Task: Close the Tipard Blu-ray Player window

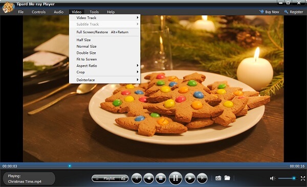Action: tap(299, 3)
